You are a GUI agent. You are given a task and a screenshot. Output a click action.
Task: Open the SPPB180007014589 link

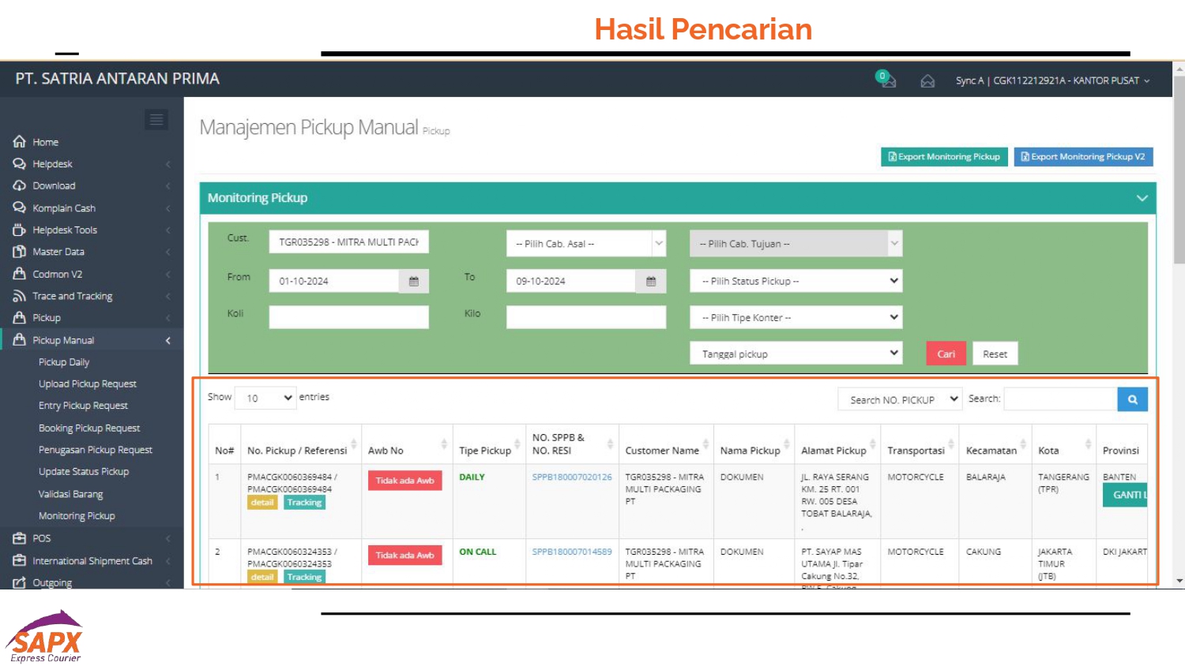click(x=572, y=552)
